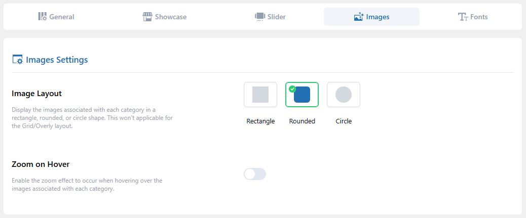Click the Images Settings gear window icon

pos(17,60)
